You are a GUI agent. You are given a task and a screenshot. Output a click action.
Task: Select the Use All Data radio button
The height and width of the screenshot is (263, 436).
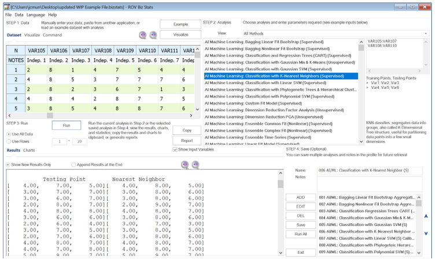click(9, 134)
